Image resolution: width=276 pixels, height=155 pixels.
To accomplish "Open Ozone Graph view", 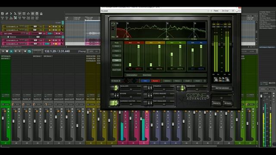I will 188,81.
